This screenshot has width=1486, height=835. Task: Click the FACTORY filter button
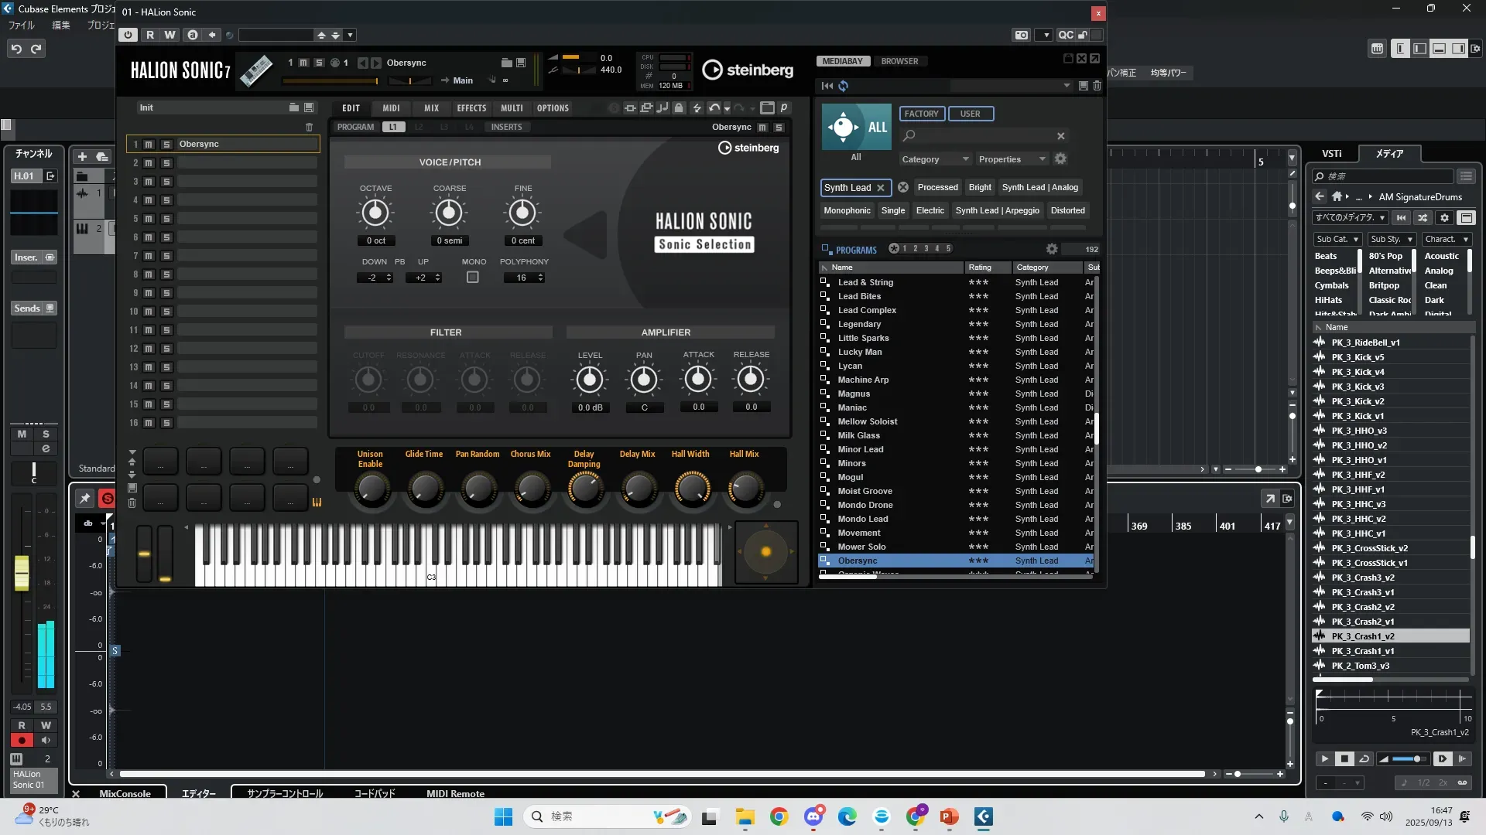tap(921, 114)
